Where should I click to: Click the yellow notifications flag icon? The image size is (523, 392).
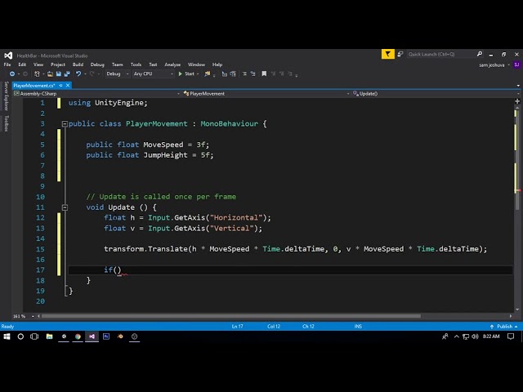click(388, 54)
